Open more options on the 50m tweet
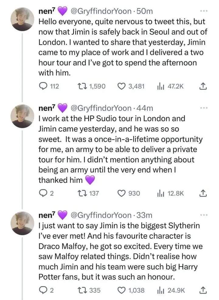Screen dimensions: 219x300 [x=203, y=12]
